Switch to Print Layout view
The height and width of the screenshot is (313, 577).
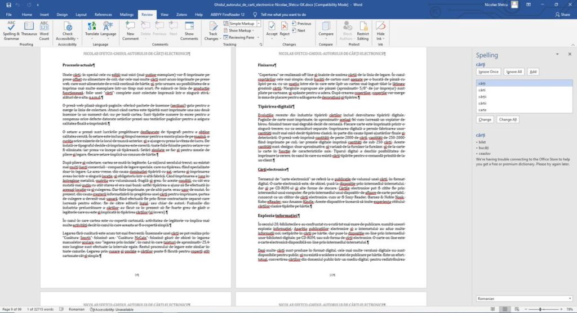point(505,309)
